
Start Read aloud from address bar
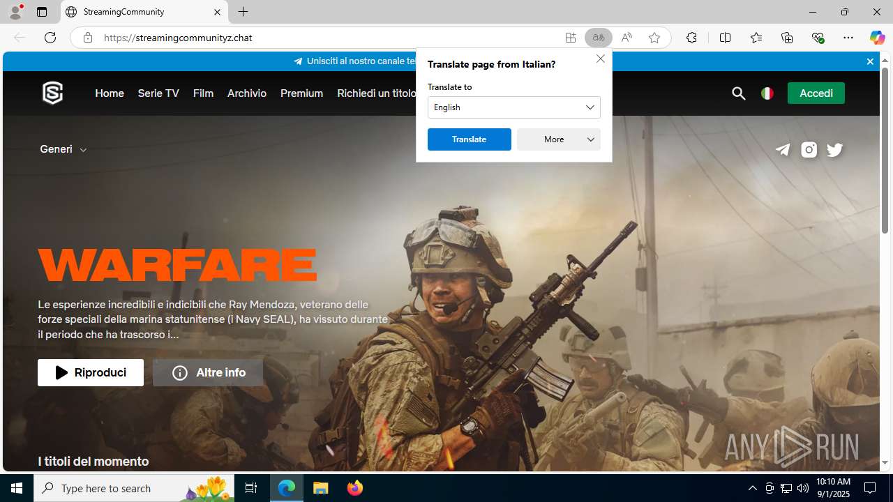626,38
